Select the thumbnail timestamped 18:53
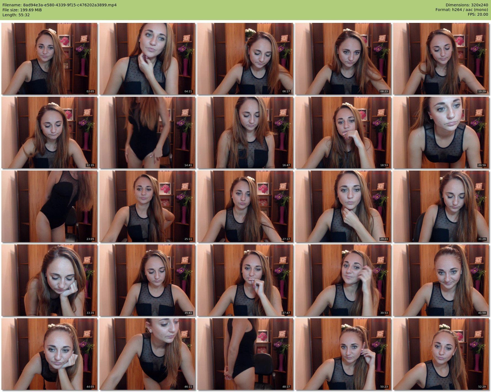This screenshot has width=491, height=392. click(343, 133)
